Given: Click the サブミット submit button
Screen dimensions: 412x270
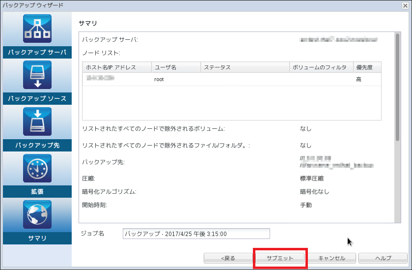Looking at the screenshot, I should tap(280, 258).
